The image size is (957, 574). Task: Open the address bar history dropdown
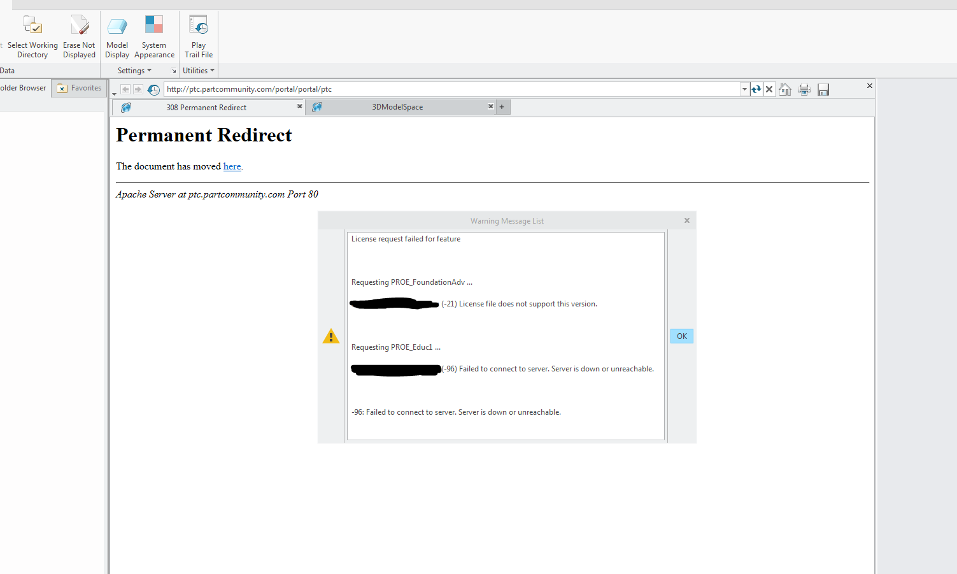(x=744, y=89)
